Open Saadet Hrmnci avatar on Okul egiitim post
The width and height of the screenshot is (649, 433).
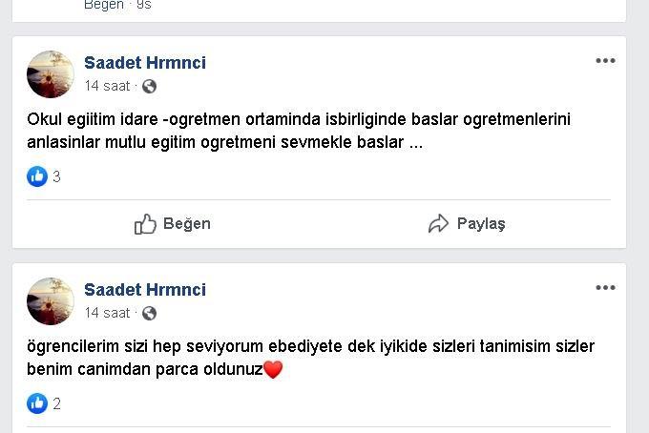click(x=51, y=74)
